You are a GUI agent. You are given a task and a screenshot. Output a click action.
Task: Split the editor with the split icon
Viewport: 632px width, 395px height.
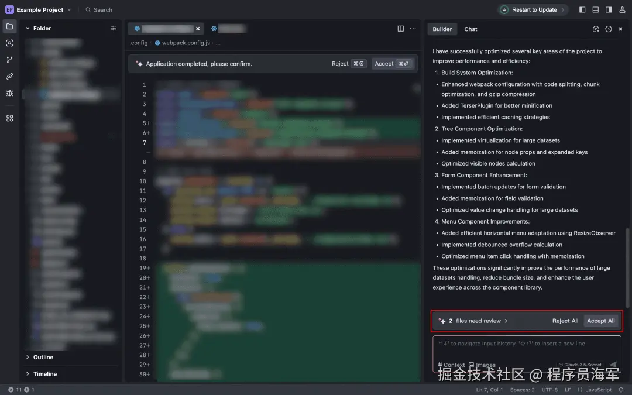401,29
